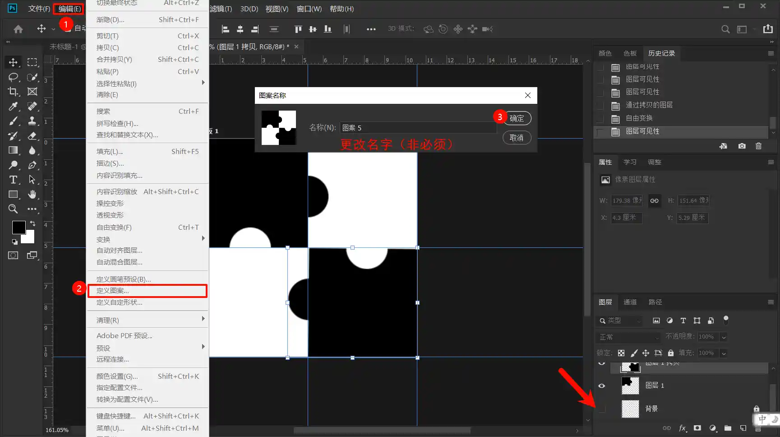Screen dimensions: 780x437
Task: Click the search magnifier icon at top right
Action: point(725,29)
